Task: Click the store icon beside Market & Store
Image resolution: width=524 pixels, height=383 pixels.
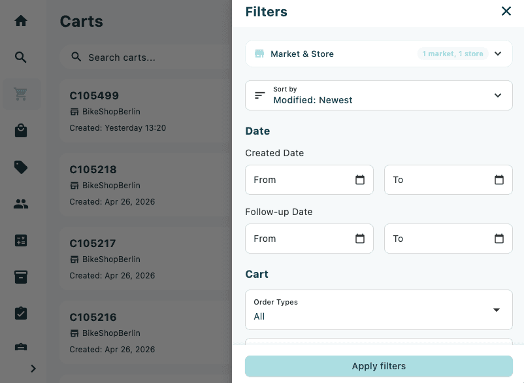Action: pyautogui.click(x=259, y=54)
